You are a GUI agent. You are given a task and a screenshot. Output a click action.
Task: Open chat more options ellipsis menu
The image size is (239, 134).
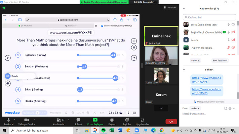pyautogui.click(x=234, y=108)
